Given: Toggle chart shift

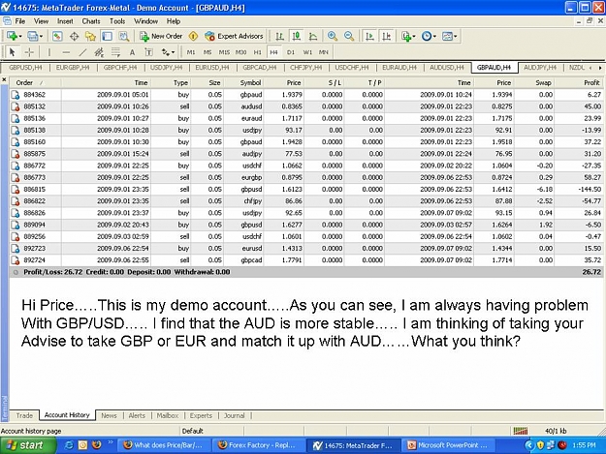Looking at the screenshot, I should (387, 36).
